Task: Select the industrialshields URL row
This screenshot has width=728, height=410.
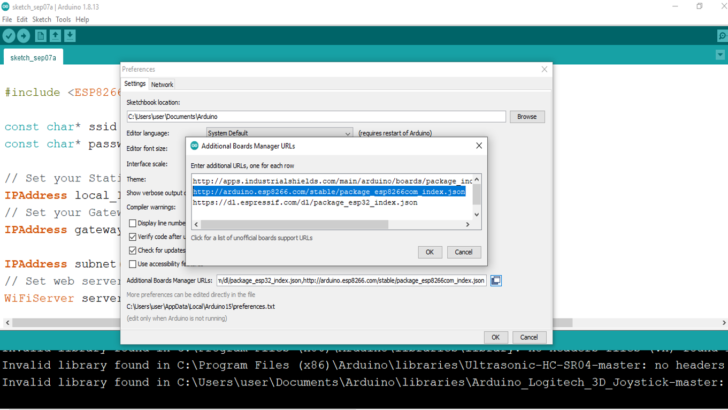Action: (332, 181)
